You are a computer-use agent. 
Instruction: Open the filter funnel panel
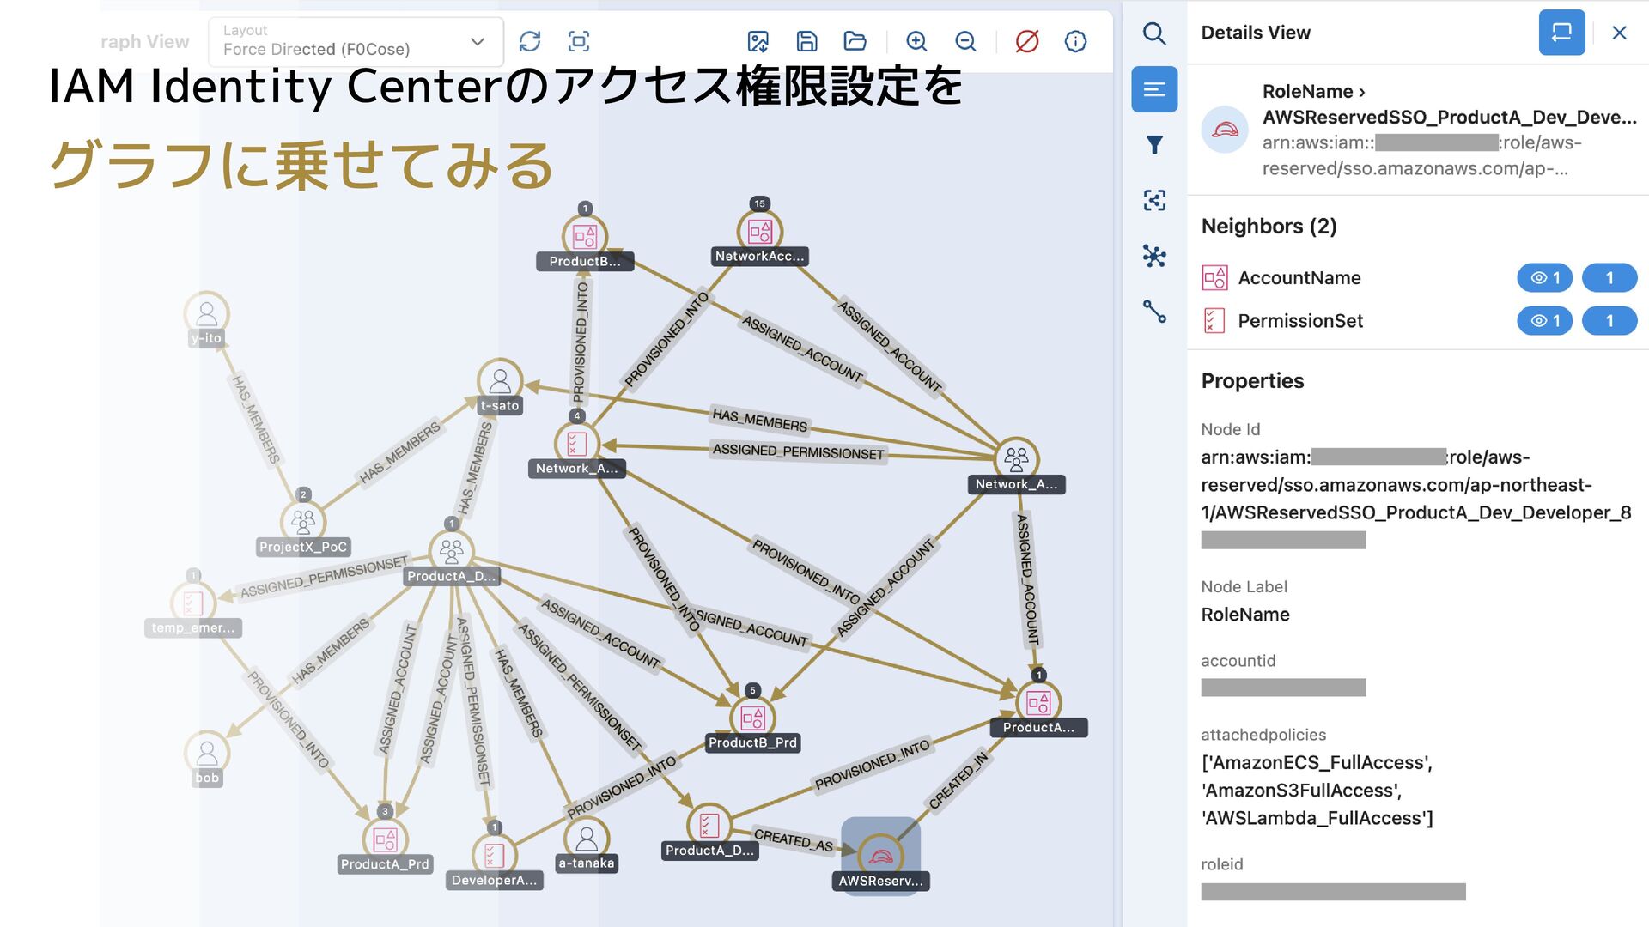1154,144
